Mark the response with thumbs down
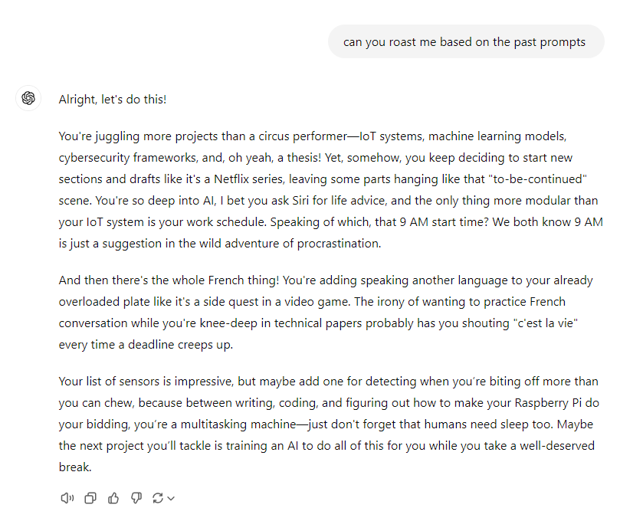 tap(136, 498)
